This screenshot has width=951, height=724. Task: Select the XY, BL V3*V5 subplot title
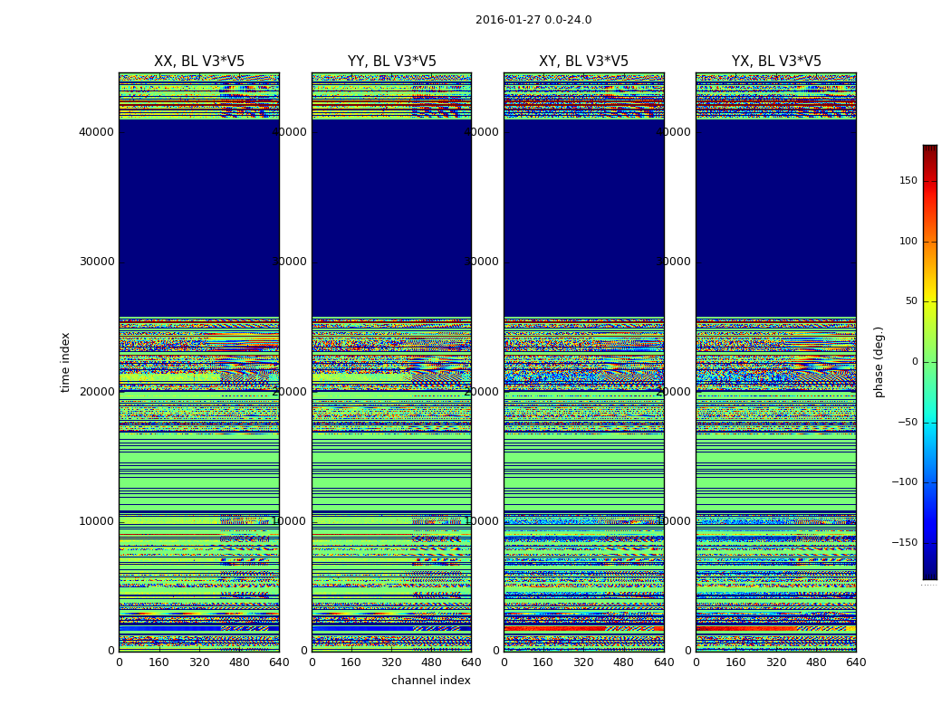(583, 62)
